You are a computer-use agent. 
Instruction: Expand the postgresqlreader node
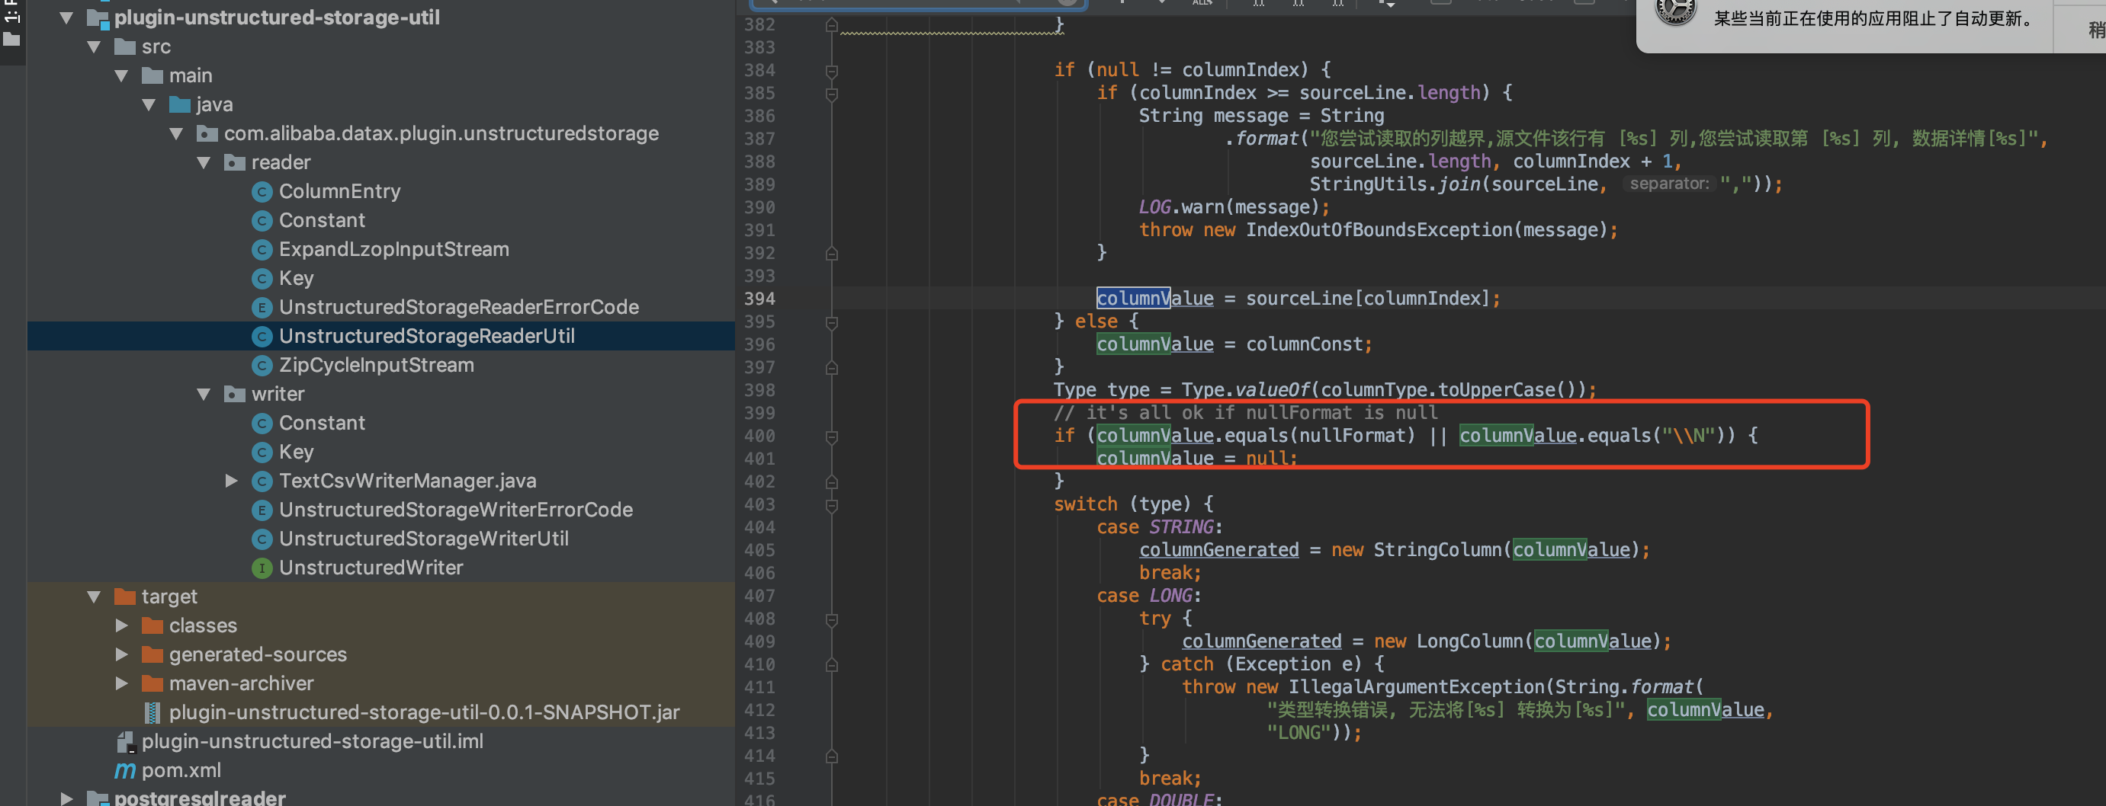[x=66, y=796]
